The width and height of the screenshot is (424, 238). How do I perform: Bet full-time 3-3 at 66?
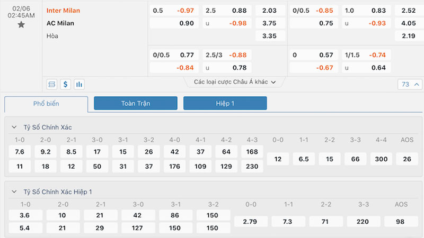coord(355,159)
